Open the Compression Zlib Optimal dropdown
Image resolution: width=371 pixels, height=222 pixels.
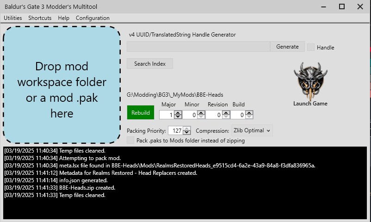pyautogui.click(x=252, y=130)
